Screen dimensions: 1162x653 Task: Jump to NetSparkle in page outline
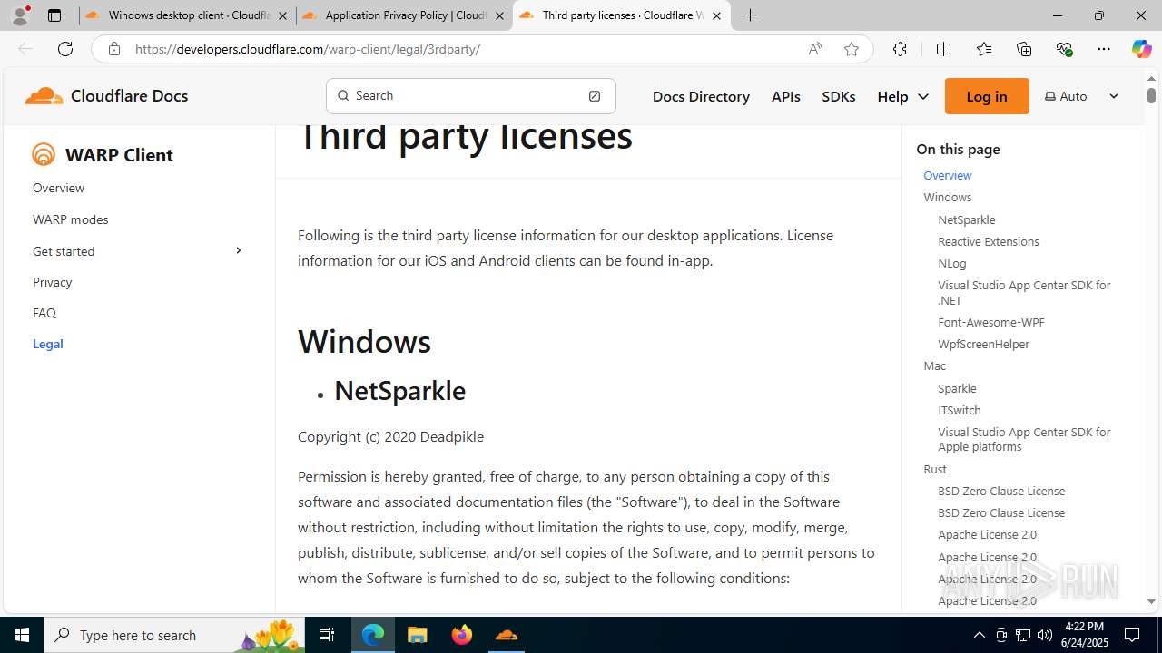[x=966, y=219]
